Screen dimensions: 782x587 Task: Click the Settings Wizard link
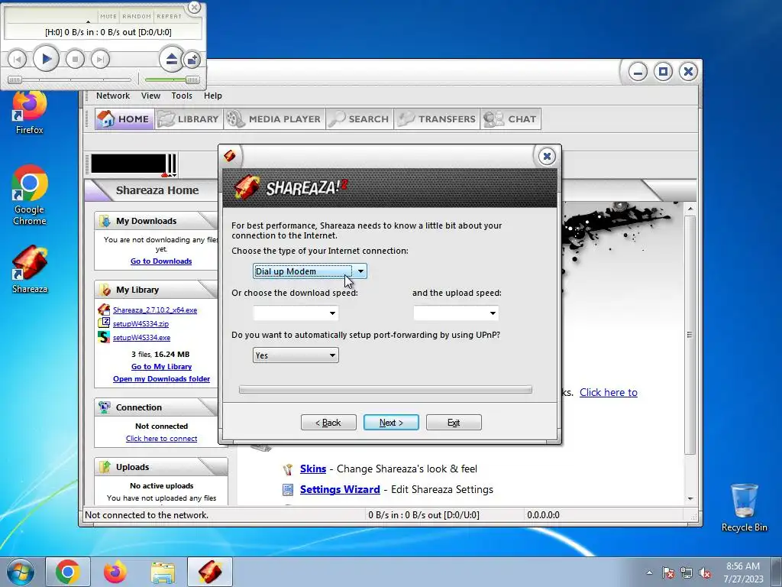(340, 489)
